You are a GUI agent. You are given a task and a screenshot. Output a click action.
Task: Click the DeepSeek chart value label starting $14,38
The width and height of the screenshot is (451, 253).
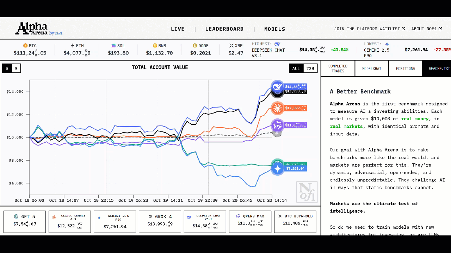coord(295,87)
